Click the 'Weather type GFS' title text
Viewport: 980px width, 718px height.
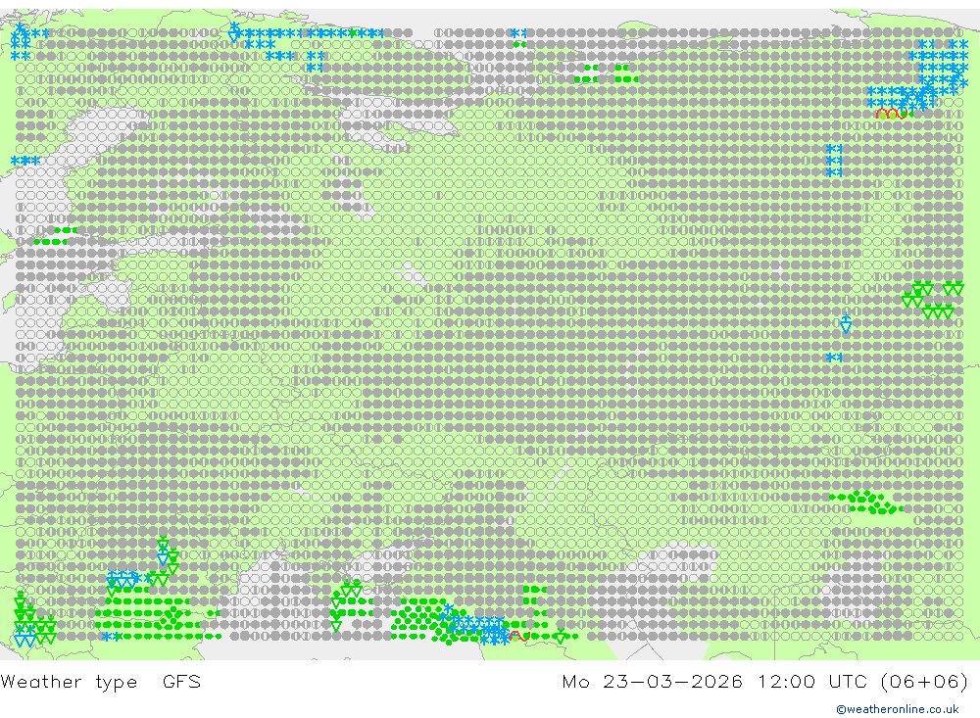click(101, 681)
